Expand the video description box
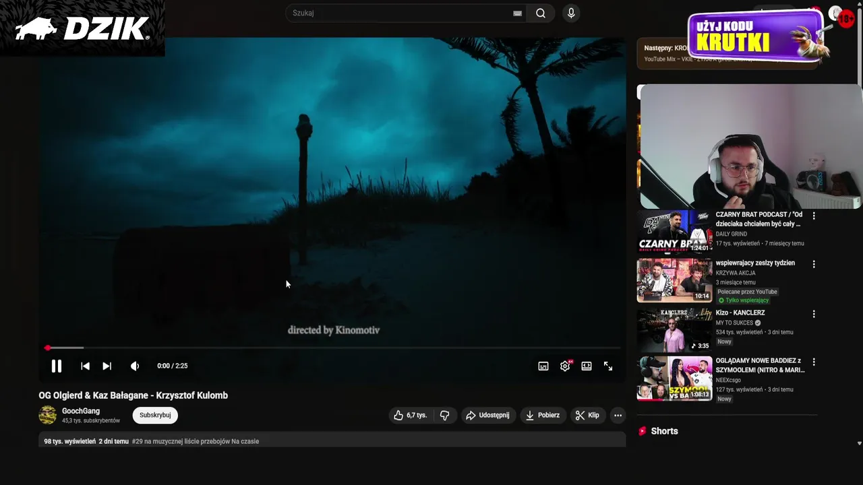The width and height of the screenshot is (863, 485). [x=332, y=441]
